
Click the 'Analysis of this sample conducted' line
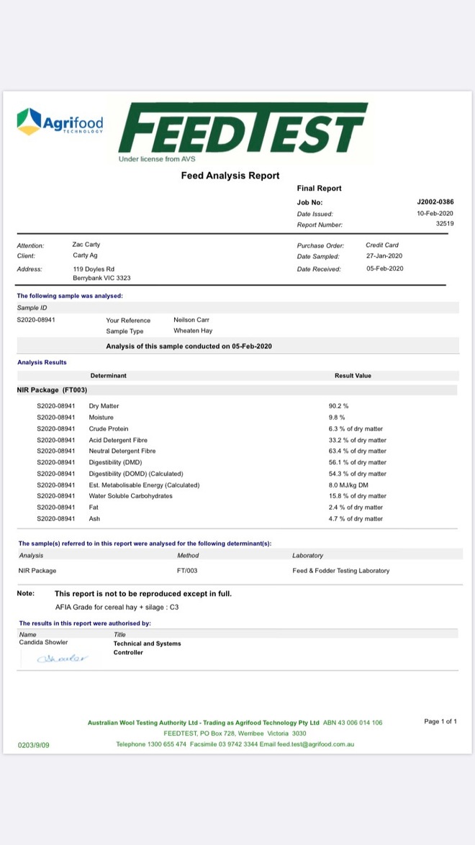click(189, 346)
